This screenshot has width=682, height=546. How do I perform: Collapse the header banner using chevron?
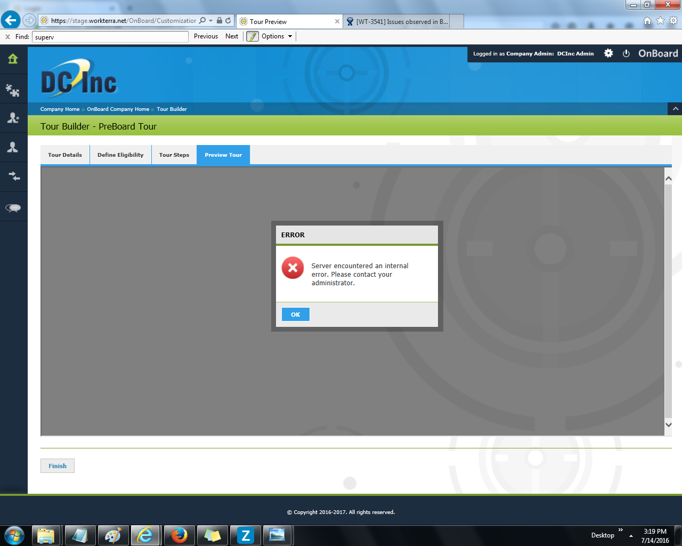(675, 109)
